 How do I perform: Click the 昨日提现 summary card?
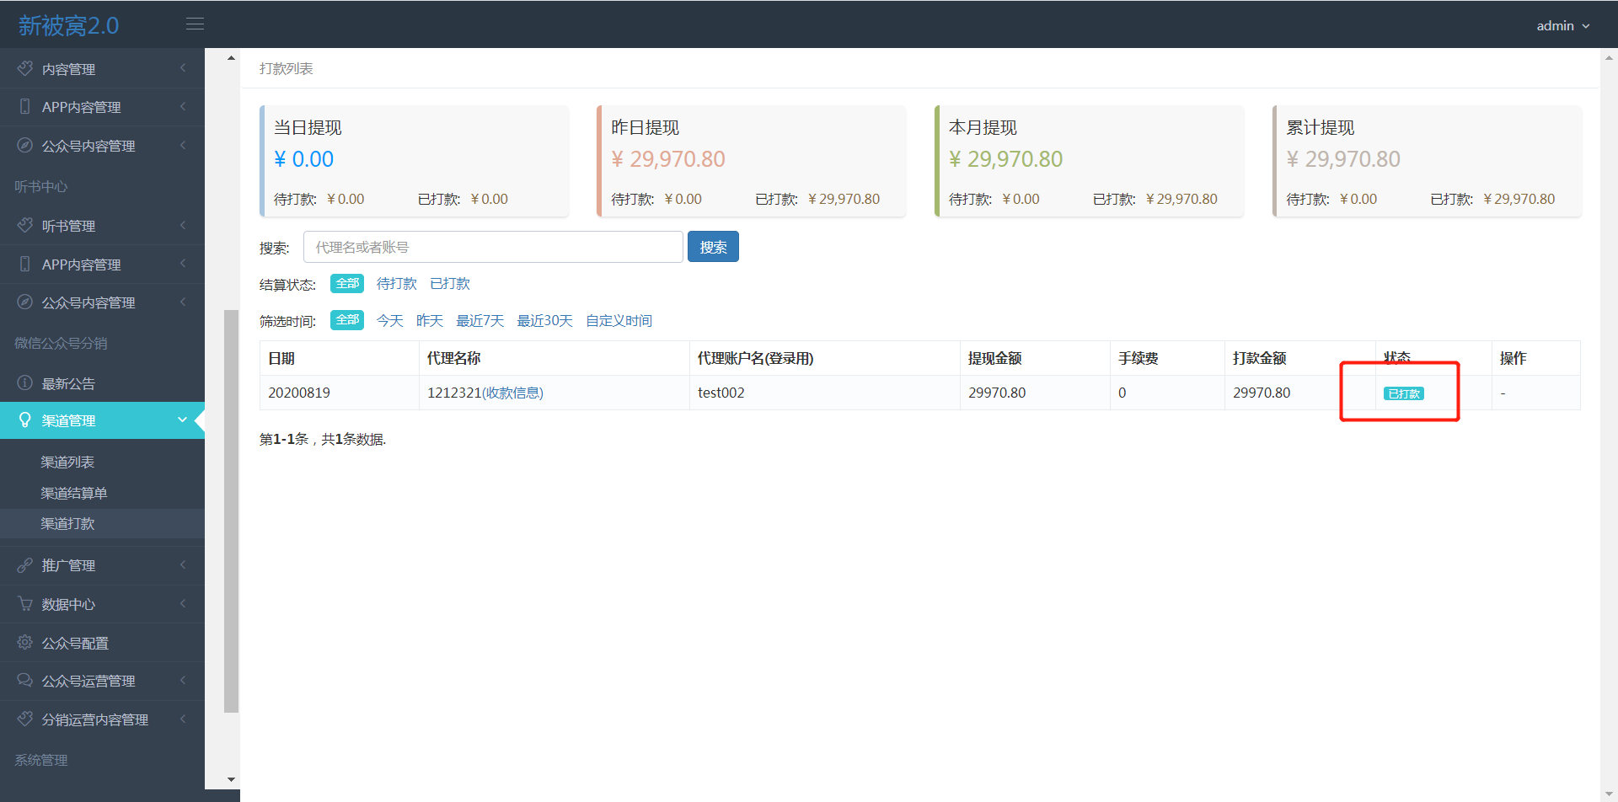(x=752, y=161)
